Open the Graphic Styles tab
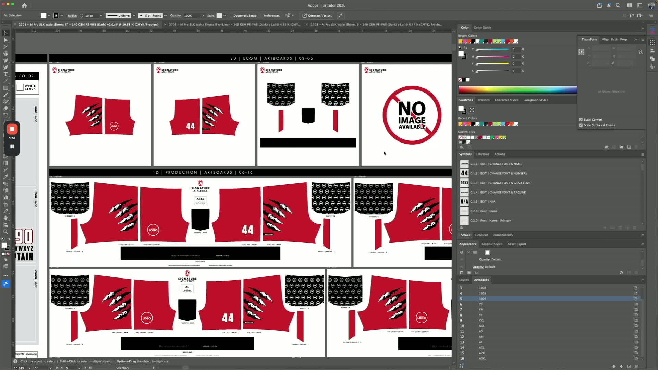 492,244
